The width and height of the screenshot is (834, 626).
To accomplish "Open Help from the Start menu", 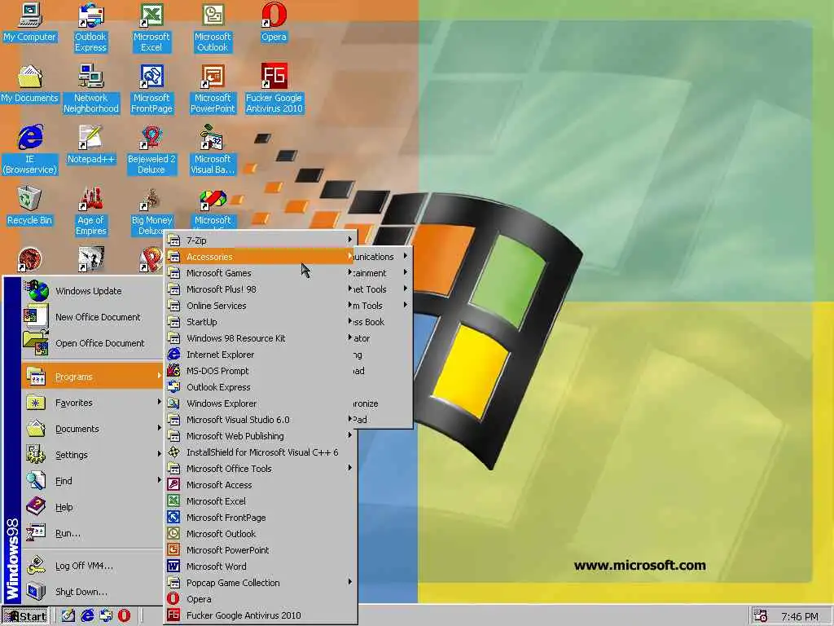I will (93, 507).
